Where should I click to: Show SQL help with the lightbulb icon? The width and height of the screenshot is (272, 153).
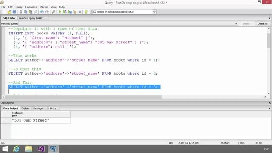click(x=86, y=12)
